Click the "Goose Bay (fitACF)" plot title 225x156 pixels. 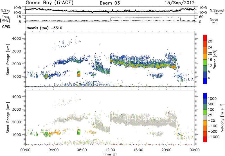49,3
